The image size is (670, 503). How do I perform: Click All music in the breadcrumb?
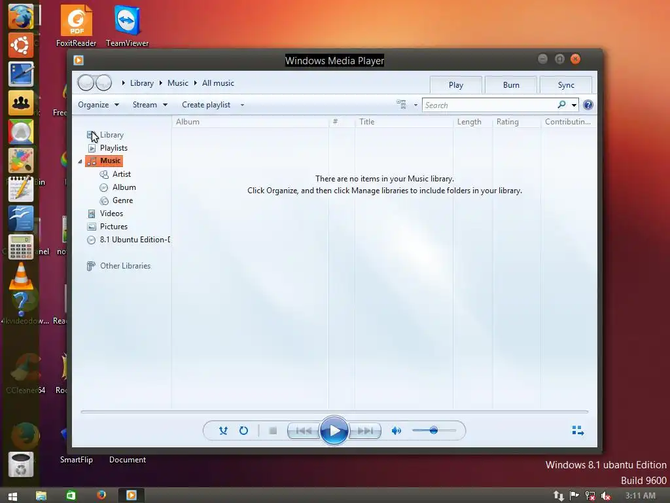point(218,83)
